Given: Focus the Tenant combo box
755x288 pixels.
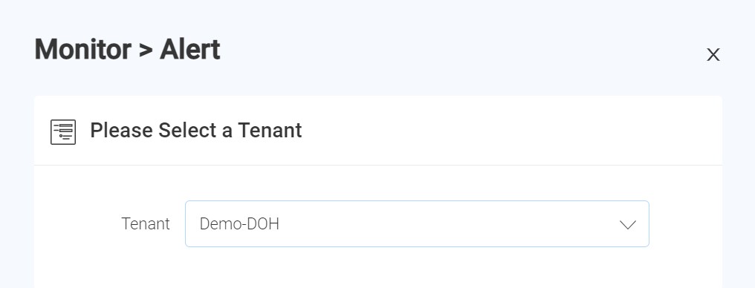Looking at the screenshot, I should (x=417, y=224).
